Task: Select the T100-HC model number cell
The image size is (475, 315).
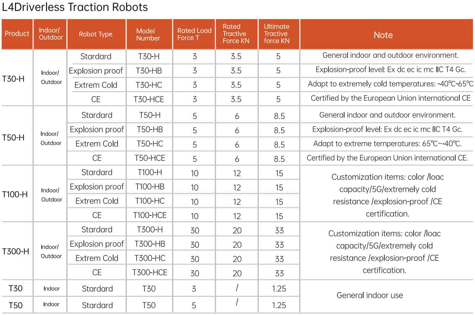Action: (x=150, y=201)
